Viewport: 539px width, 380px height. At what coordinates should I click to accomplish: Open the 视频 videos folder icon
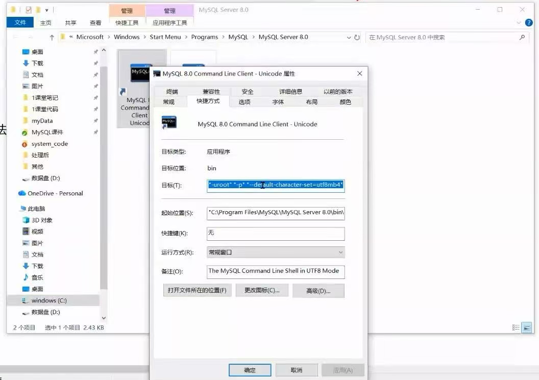pyautogui.click(x=26, y=231)
